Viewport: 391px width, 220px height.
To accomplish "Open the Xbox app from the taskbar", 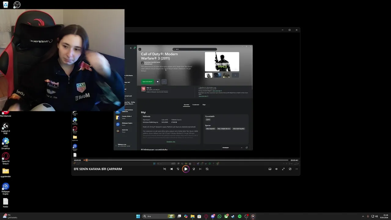I will tap(226, 216).
